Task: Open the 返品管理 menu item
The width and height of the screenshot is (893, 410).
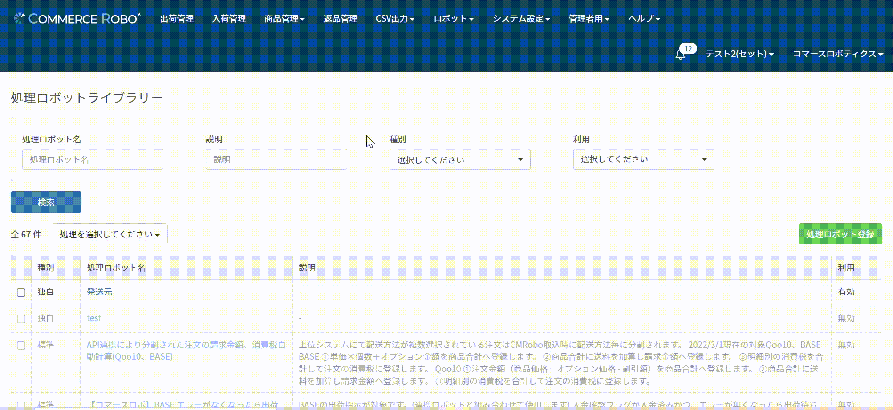Action: [341, 18]
